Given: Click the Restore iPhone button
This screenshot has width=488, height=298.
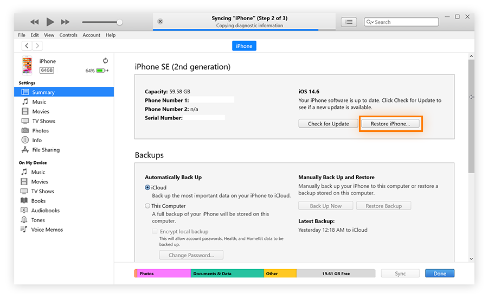Looking at the screenshot, I should click(390, 124).
